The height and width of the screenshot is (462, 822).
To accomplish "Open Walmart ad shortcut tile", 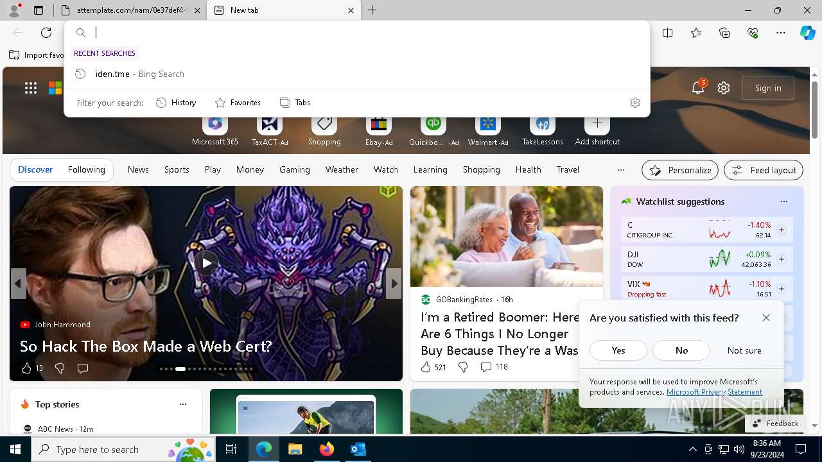I will (x=488, y=131).
